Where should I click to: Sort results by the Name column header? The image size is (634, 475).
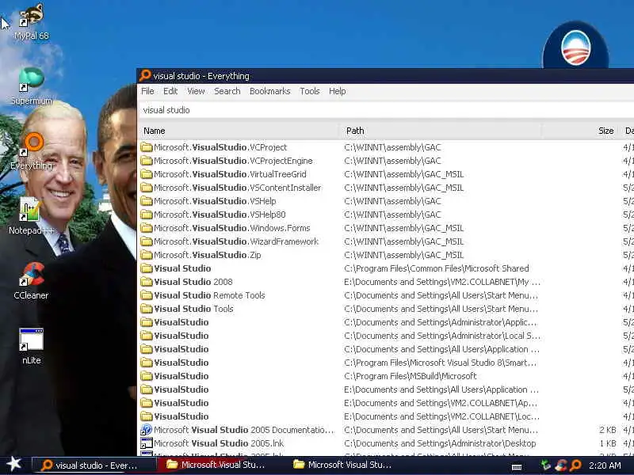(239, 131)
